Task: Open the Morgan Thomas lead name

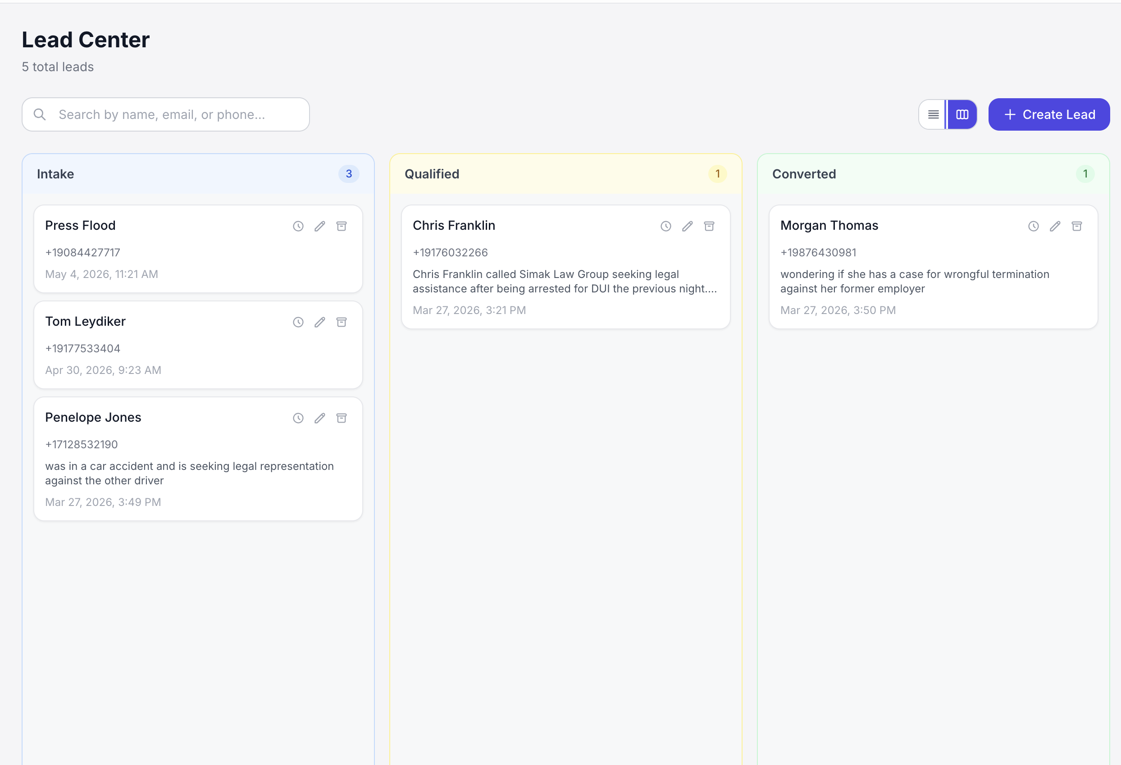Action: coord(829,225)
